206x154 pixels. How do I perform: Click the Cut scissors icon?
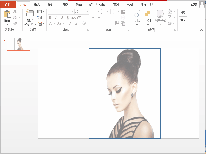pyautogui.click(x=15, y=11)
